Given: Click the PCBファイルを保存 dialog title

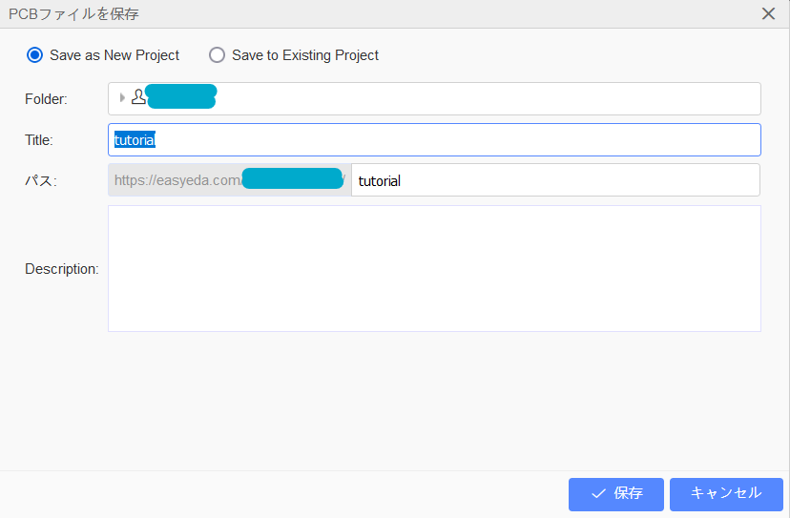Looking at the screenshot, I should [x=73, y=14].
